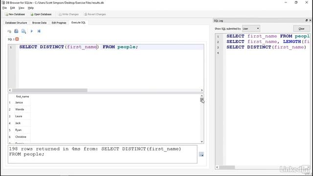Maximize or restore the DB Browser window
Screen dimensions: 313x176
pos(296,2)
